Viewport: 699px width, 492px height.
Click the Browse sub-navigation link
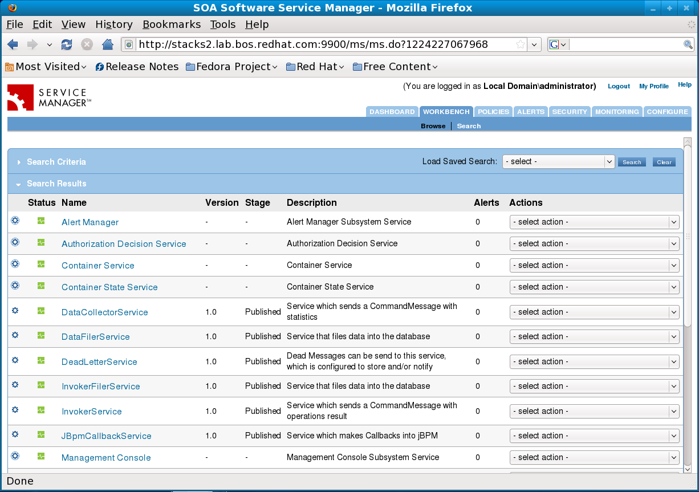coord(433,126)
